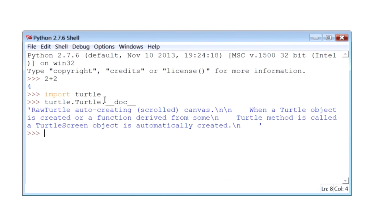Open the Edit menu
Image resolution: width=391 pixels, height=220 pixels.
[x=46, y=47]
